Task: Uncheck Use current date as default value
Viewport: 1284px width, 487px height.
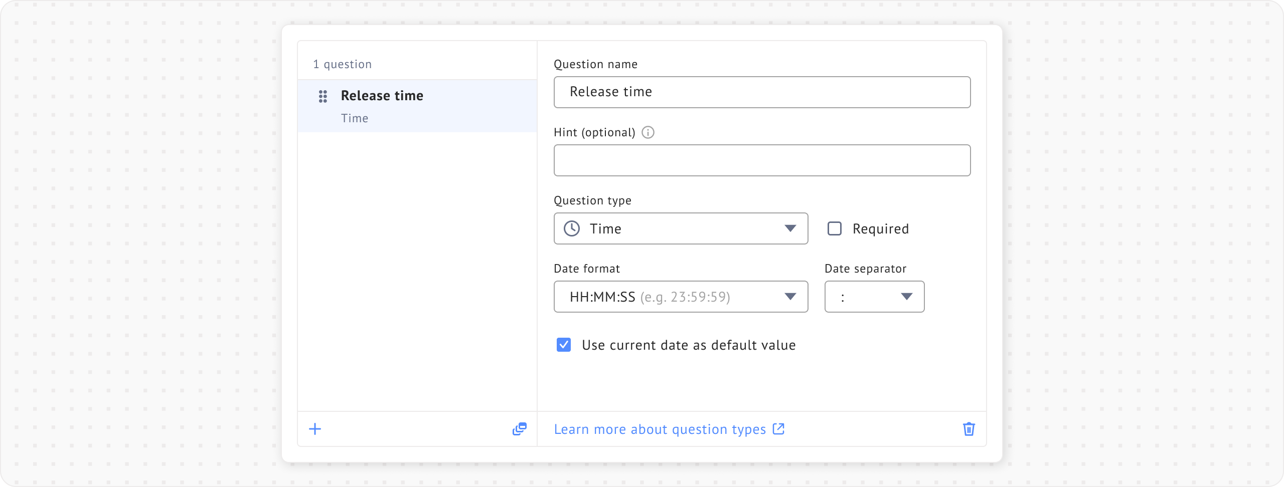Action: [564, 345]
